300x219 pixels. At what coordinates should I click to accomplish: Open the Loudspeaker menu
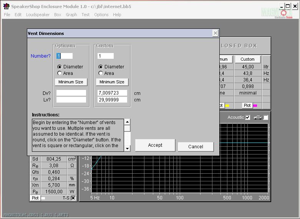[38, 15]
